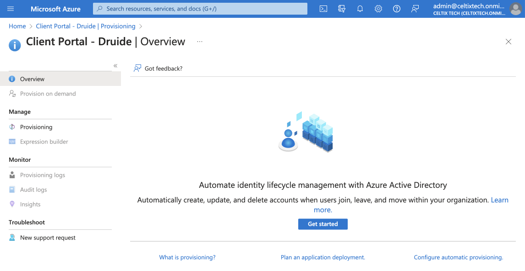
Task: Click the blue info icon beside page title
Action: [15, 45]
